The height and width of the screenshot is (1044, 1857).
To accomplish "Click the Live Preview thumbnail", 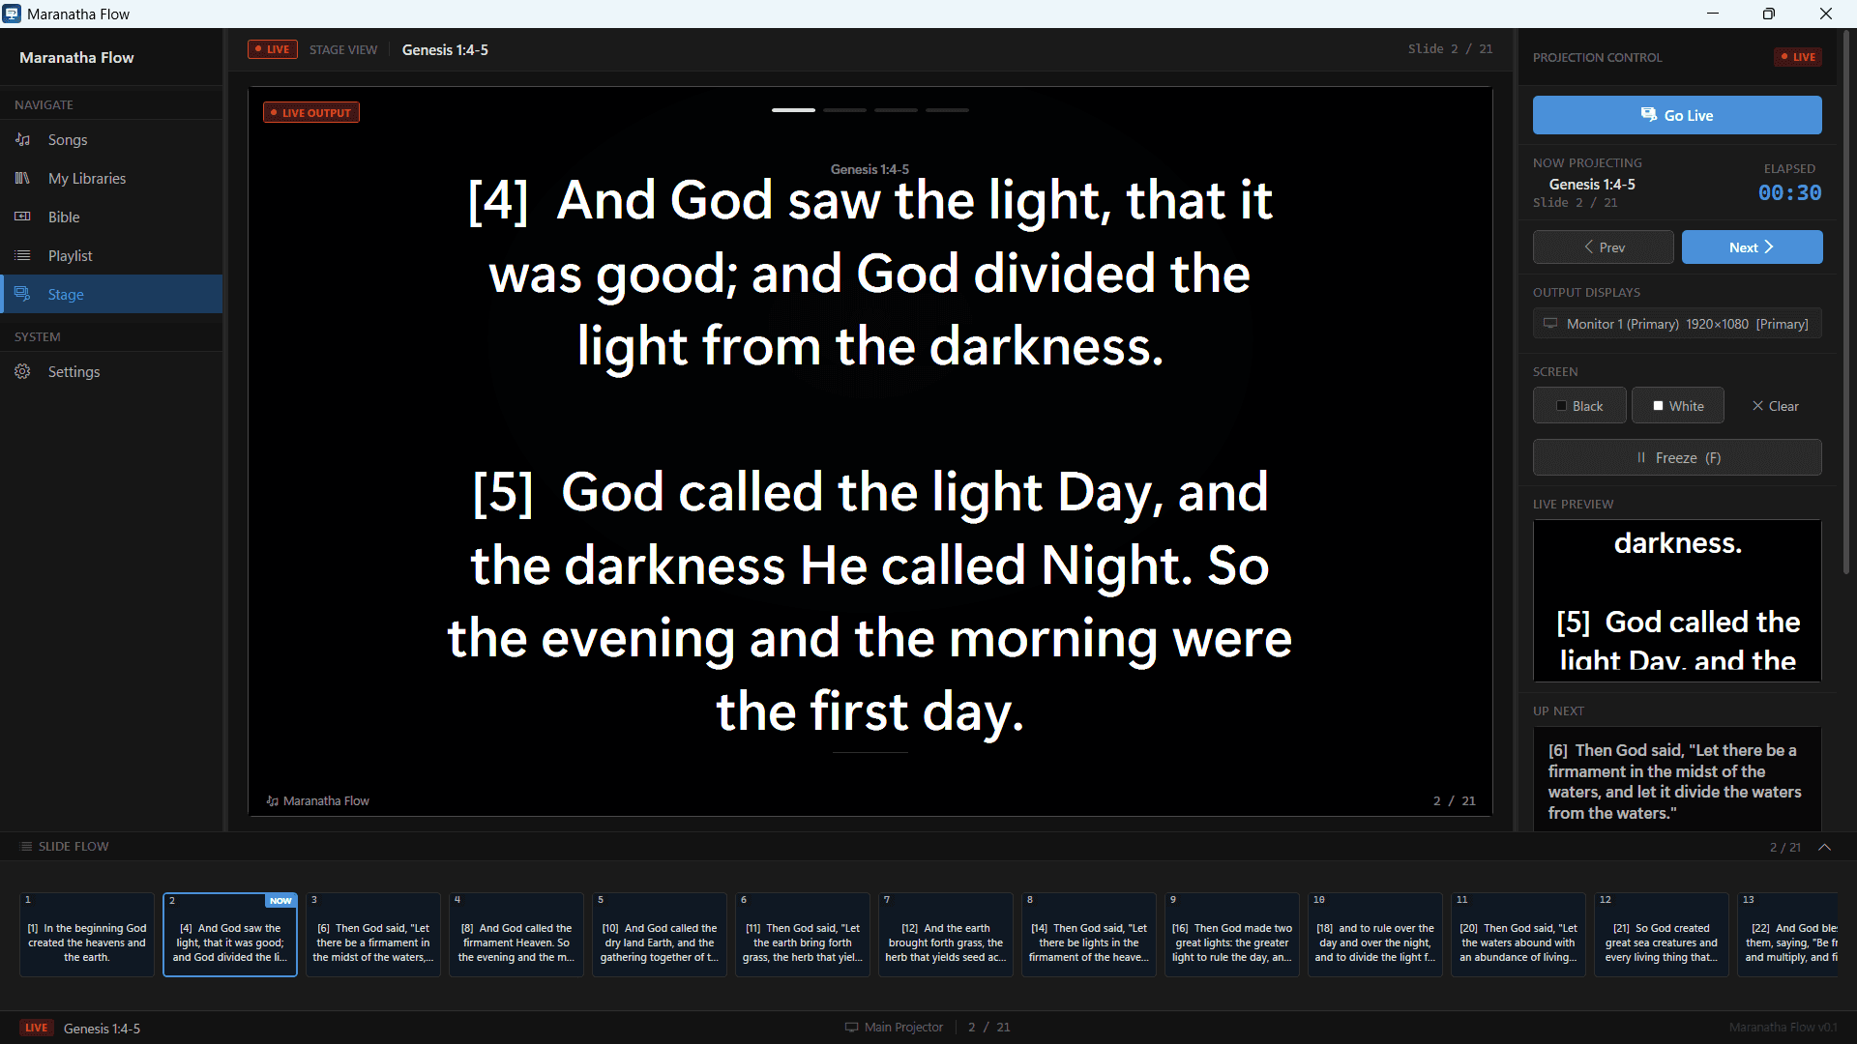I will (1677, 600).
